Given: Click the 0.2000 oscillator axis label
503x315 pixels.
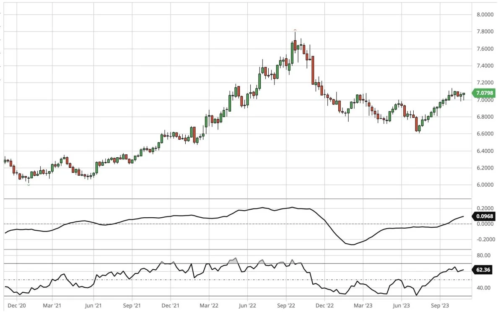Looking at the screenshot, I should pos(485,208).
